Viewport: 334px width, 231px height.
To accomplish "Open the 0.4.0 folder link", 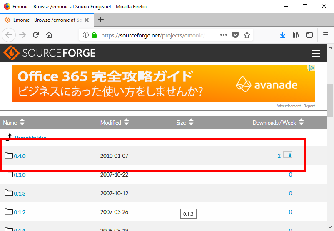I will pos(20,156).
